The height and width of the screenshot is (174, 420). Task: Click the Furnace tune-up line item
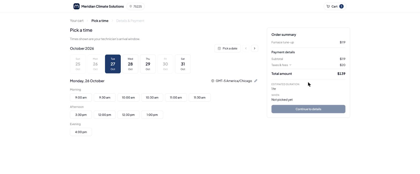pos(308,42)
